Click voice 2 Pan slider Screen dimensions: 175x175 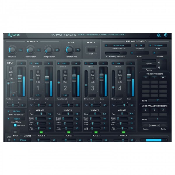[68, 105]
